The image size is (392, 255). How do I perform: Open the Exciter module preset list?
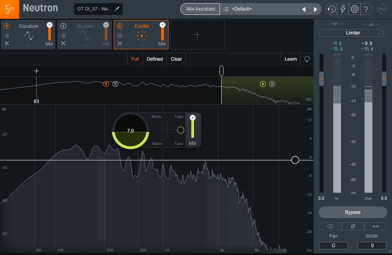pos(120,35)
